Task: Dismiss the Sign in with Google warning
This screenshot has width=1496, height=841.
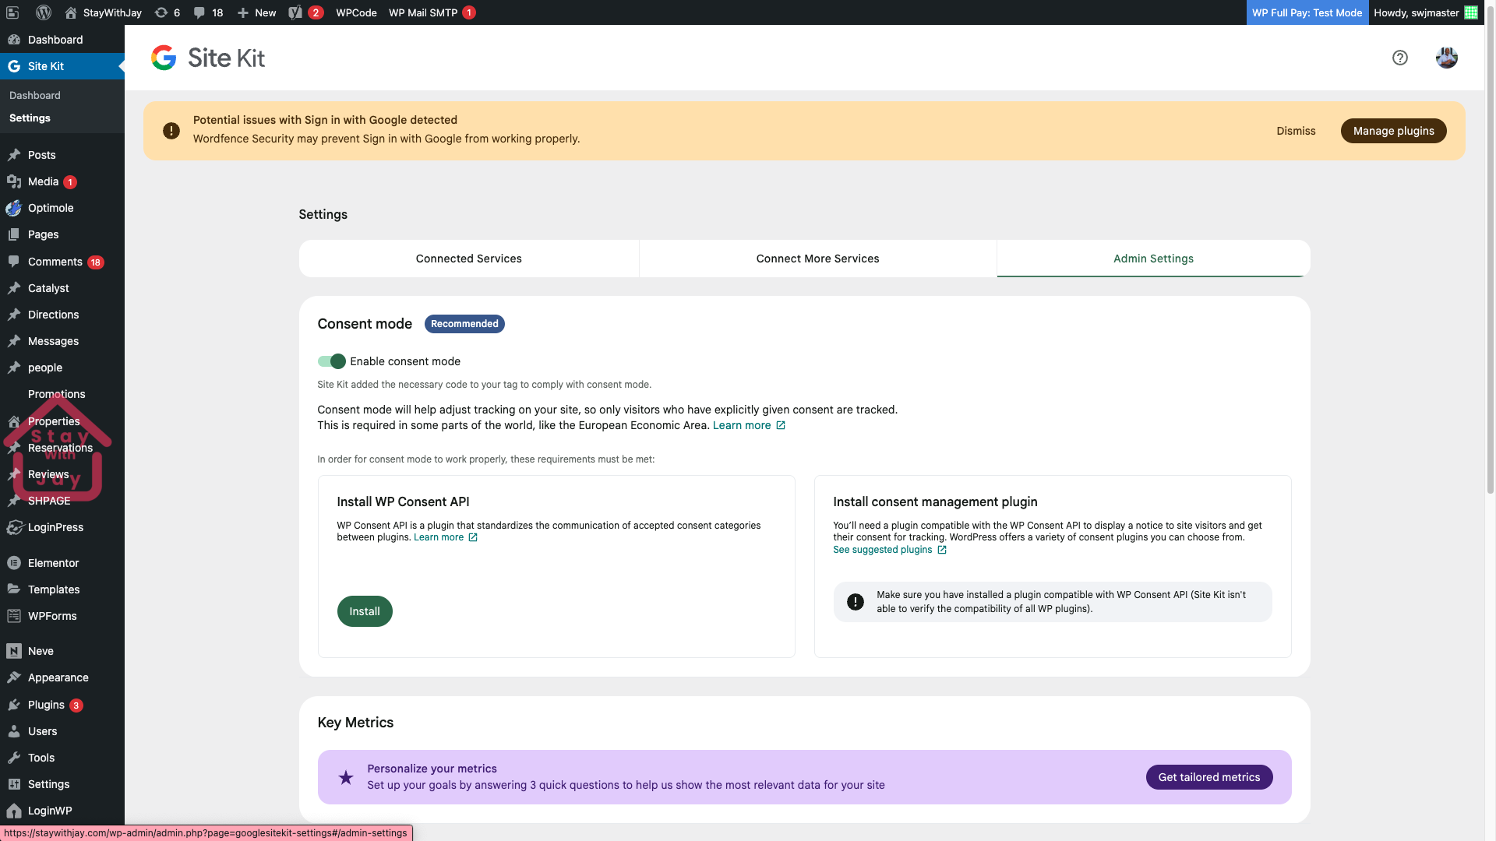Action: (1296, 131)
